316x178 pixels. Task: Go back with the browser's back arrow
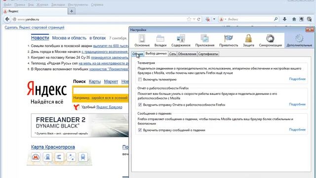[7, 19]
